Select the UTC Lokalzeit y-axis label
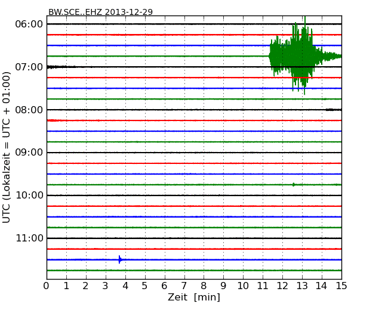Screen dimensions: 388x310 click(x=7, y=147)
